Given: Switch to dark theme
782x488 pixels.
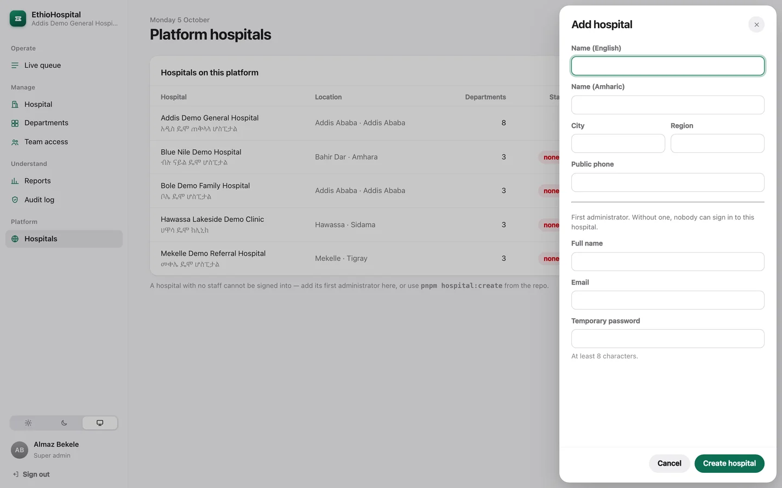Looking at the screenshot, I should (x=64, y=423).
